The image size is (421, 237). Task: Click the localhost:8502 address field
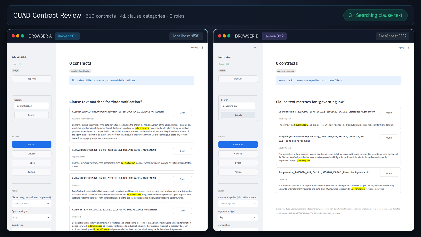[x=393, y=36]
